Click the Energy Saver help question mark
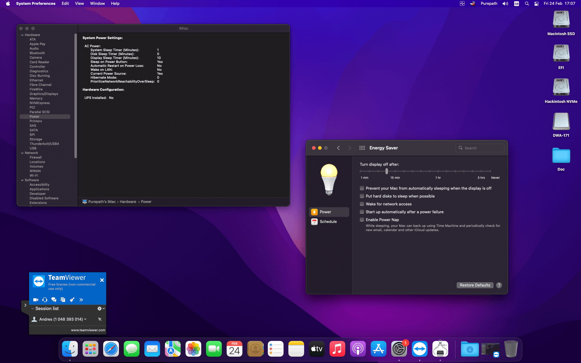The image size is (581, 363). 499,285
